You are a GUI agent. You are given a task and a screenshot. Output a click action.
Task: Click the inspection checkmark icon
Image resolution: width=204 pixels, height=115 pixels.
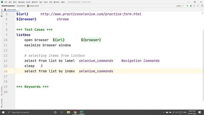click(x=202, y=13)
